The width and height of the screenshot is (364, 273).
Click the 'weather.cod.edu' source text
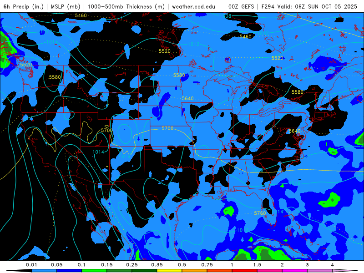tap(194, 6)
